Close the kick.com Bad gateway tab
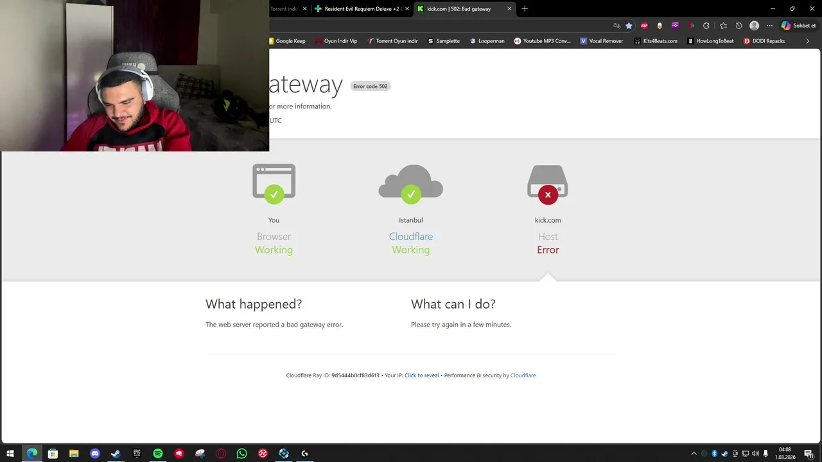822x462 pixels. point(510,9)
